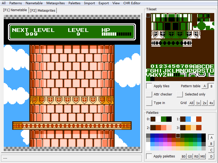The width and height of the screenshot is (218, 163).
Task: Select the digit 0 tile in the Tileset
Action: point(152,66)
